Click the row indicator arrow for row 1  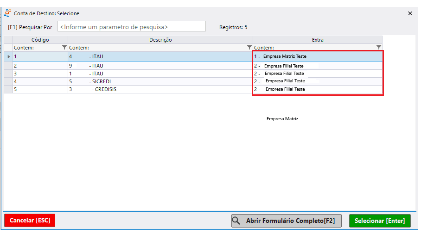[9, 56]
